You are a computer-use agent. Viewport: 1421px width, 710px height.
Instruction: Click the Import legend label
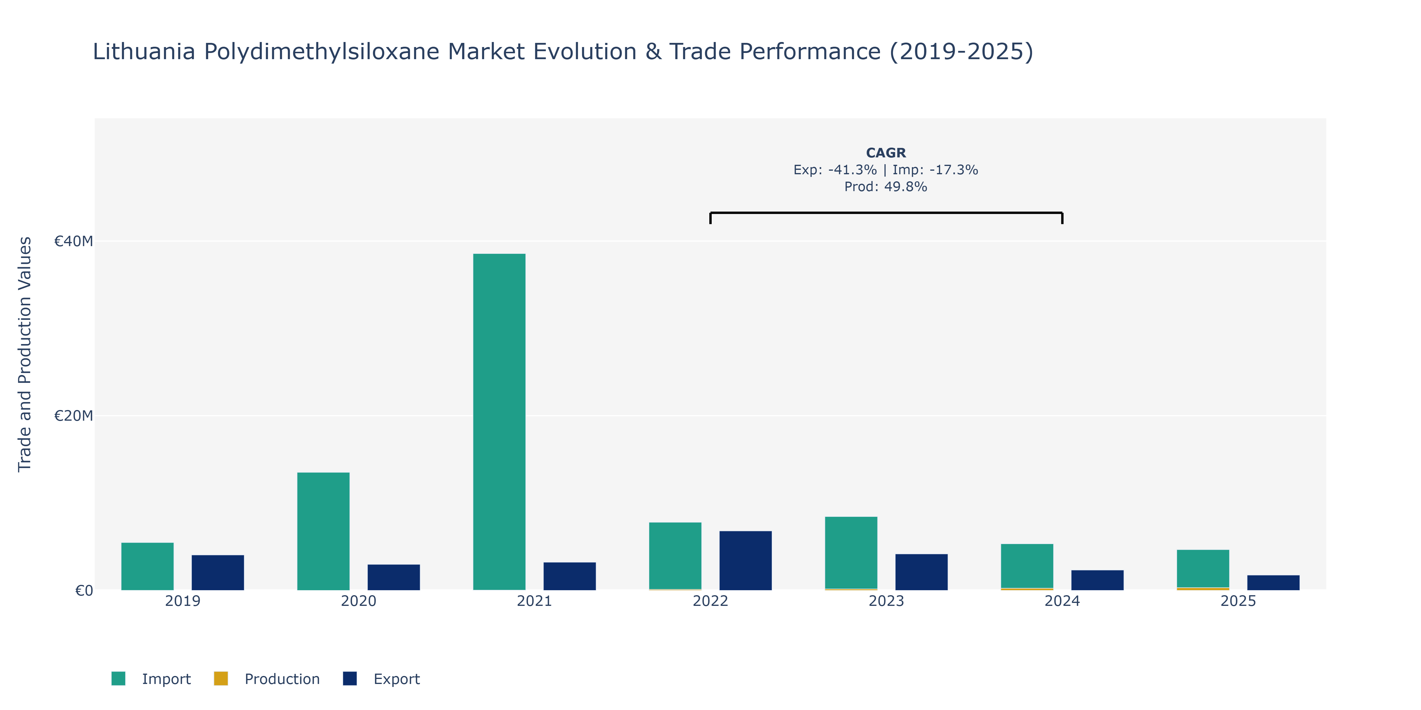pos(166,679)
